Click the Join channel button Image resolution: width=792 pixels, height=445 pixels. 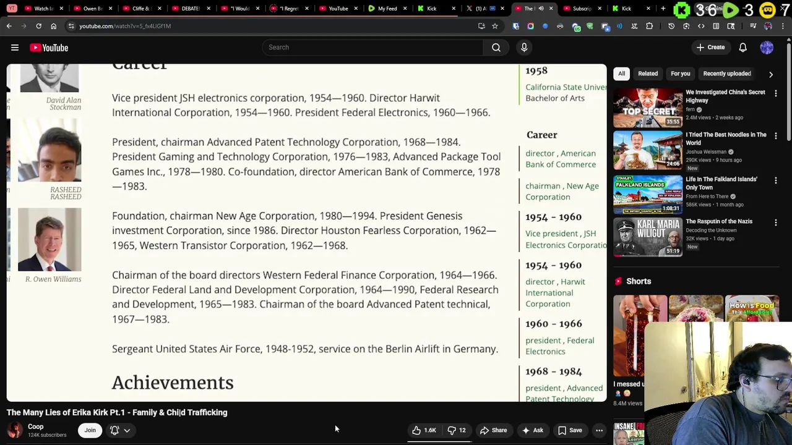(90, 430)
